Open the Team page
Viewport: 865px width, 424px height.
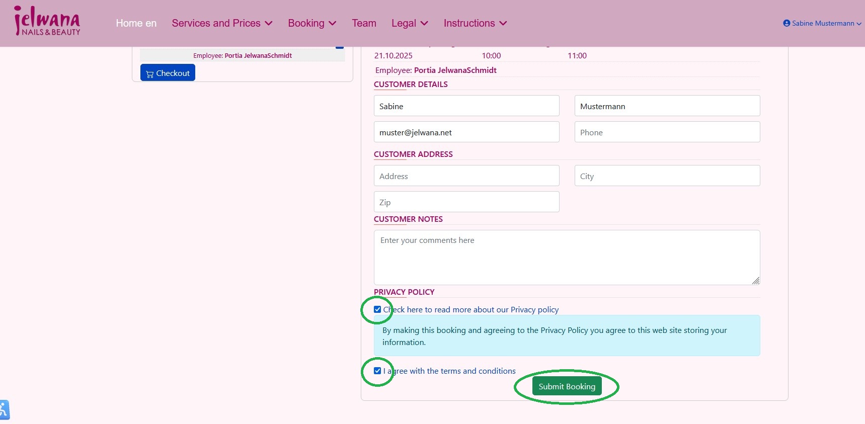[x=364, y=23]
